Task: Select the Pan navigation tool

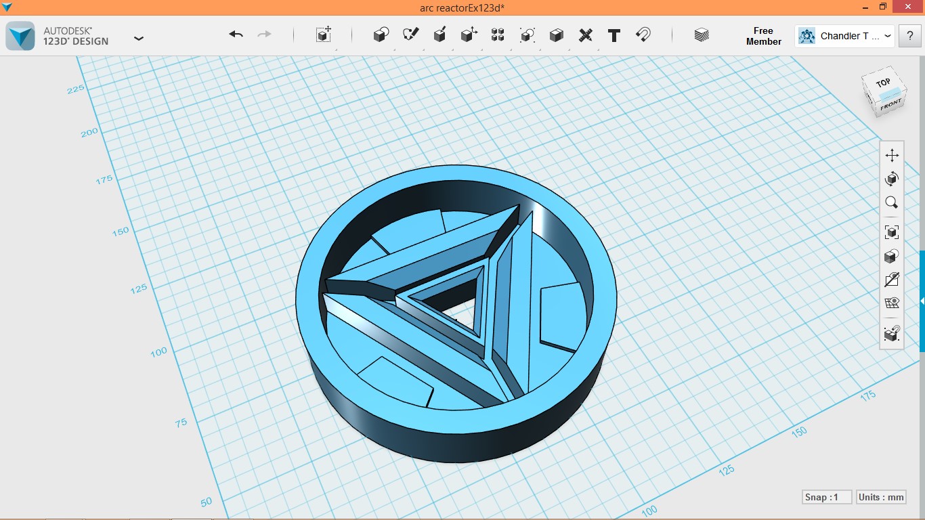Action: [x=892, y=156]
